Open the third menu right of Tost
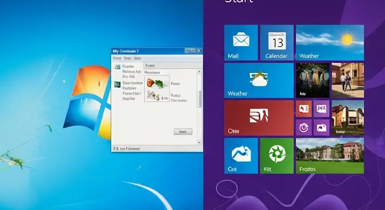 pyautogui.click(x=138, y=59)
